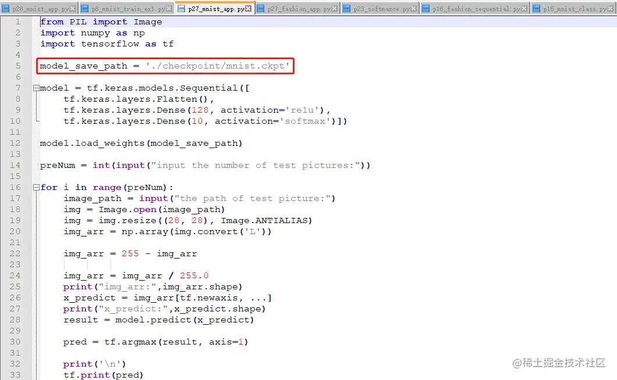Close the p23_softmaxce.py tab
The height and width of the screenshot is (380, 617).
click(x=414, y=8)
